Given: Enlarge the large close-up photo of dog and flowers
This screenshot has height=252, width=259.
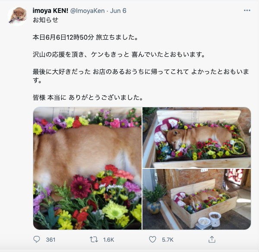Looking at the screenshot, I should click(87, 168).
